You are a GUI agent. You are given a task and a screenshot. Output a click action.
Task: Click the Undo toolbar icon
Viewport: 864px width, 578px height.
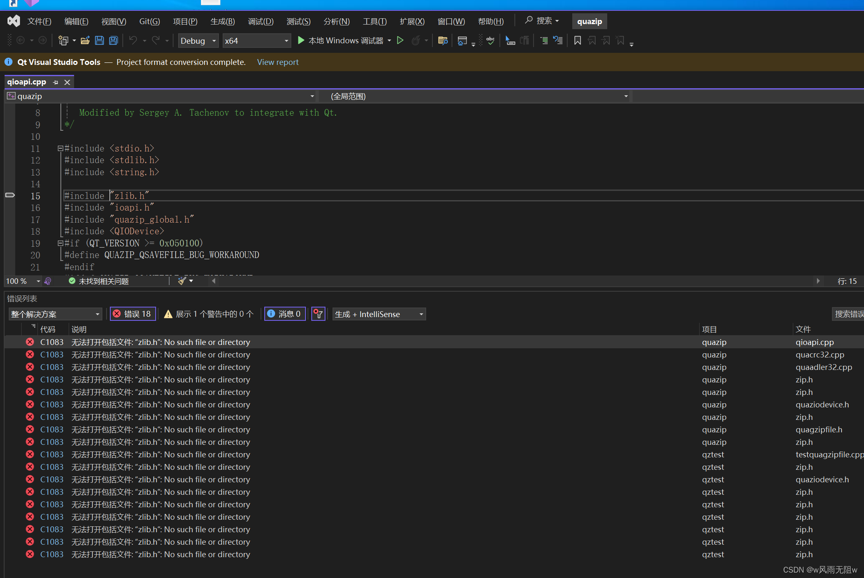(x=133, y=40)
